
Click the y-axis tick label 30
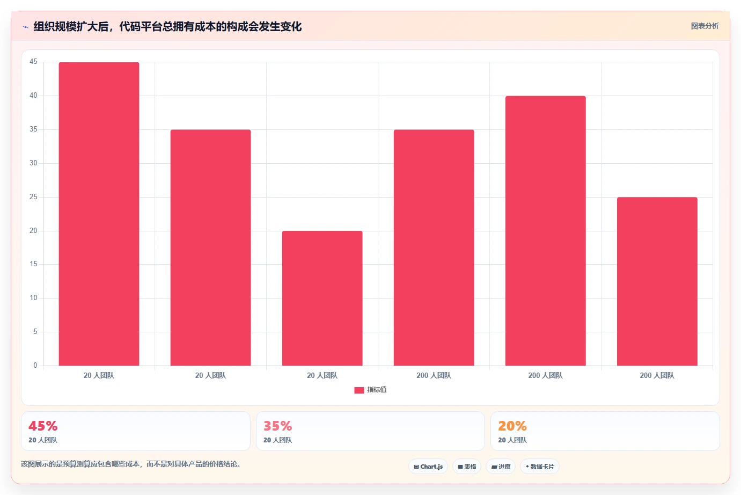[33, 163]
